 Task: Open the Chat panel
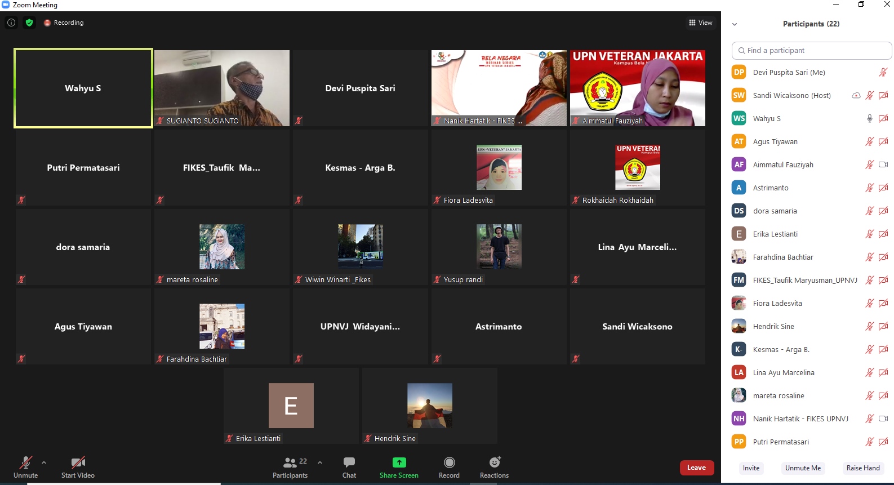[349, 467]
